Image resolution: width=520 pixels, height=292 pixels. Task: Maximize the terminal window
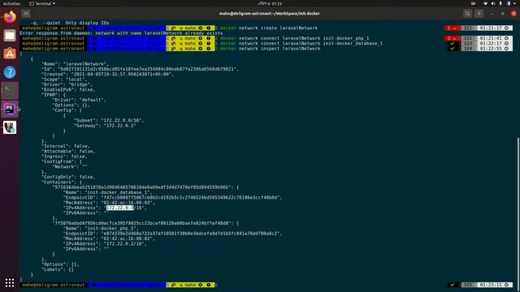tap(503, 14)
